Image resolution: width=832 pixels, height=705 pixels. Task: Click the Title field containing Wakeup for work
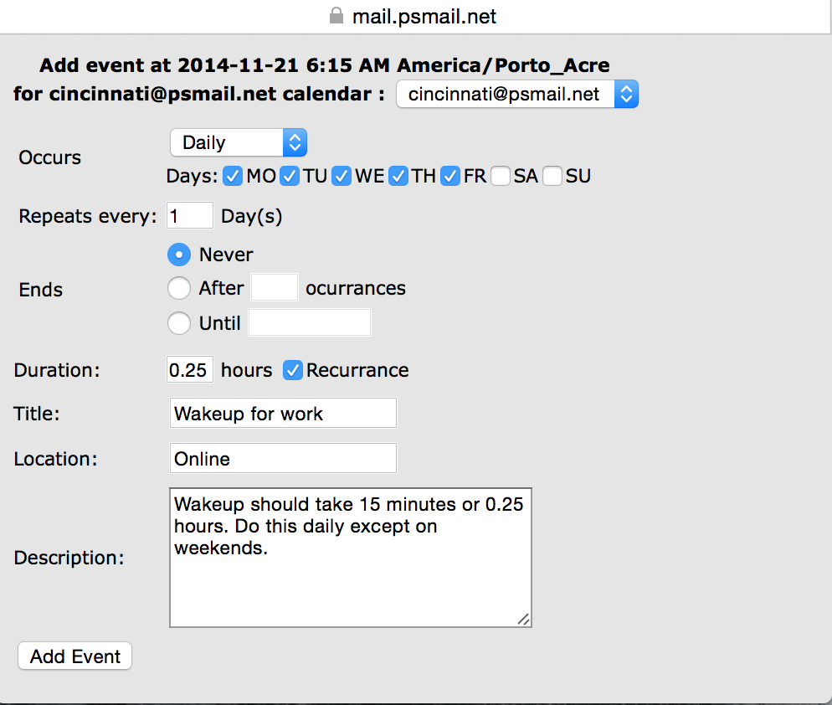pos(282,413)
